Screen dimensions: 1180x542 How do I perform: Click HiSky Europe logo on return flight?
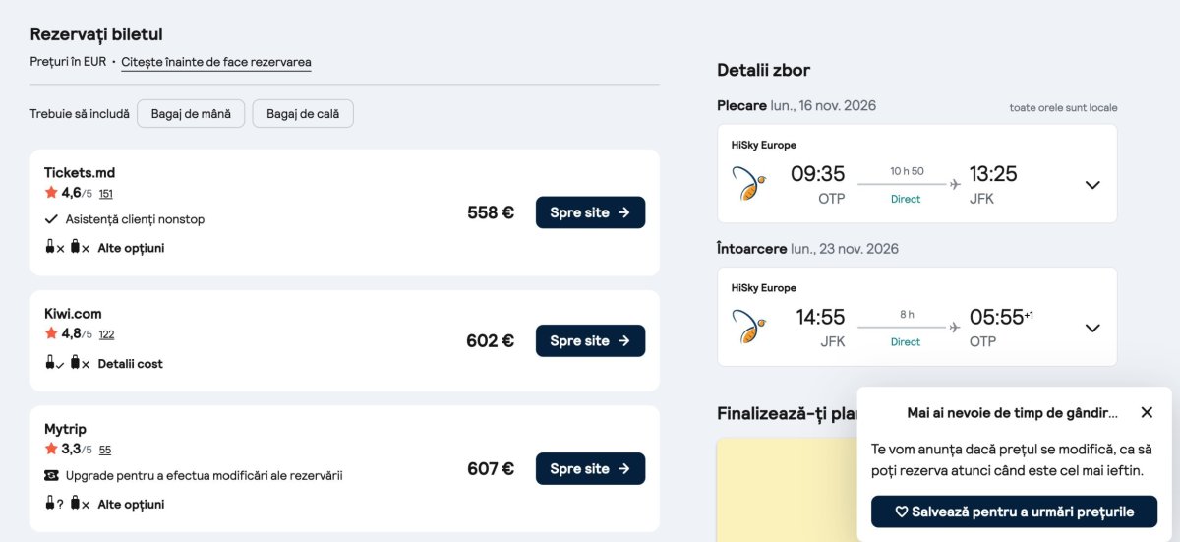(x=750, y=327)
